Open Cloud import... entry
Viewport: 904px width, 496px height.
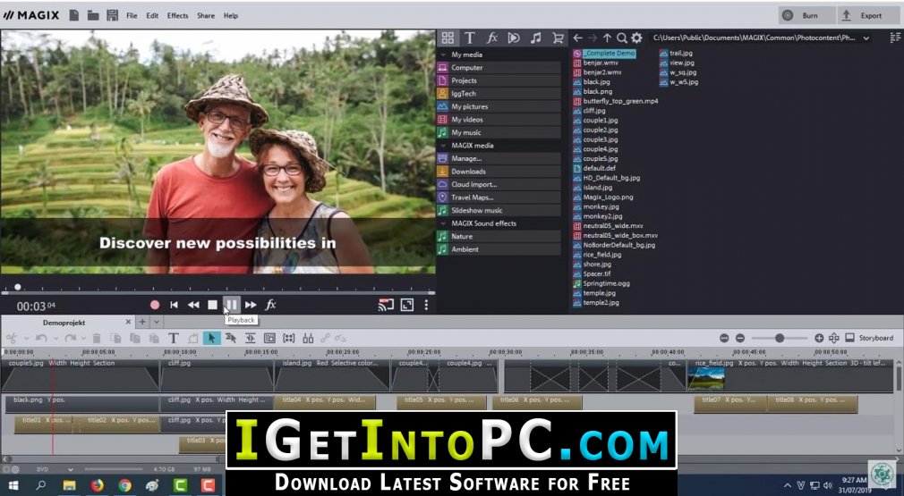499,184
